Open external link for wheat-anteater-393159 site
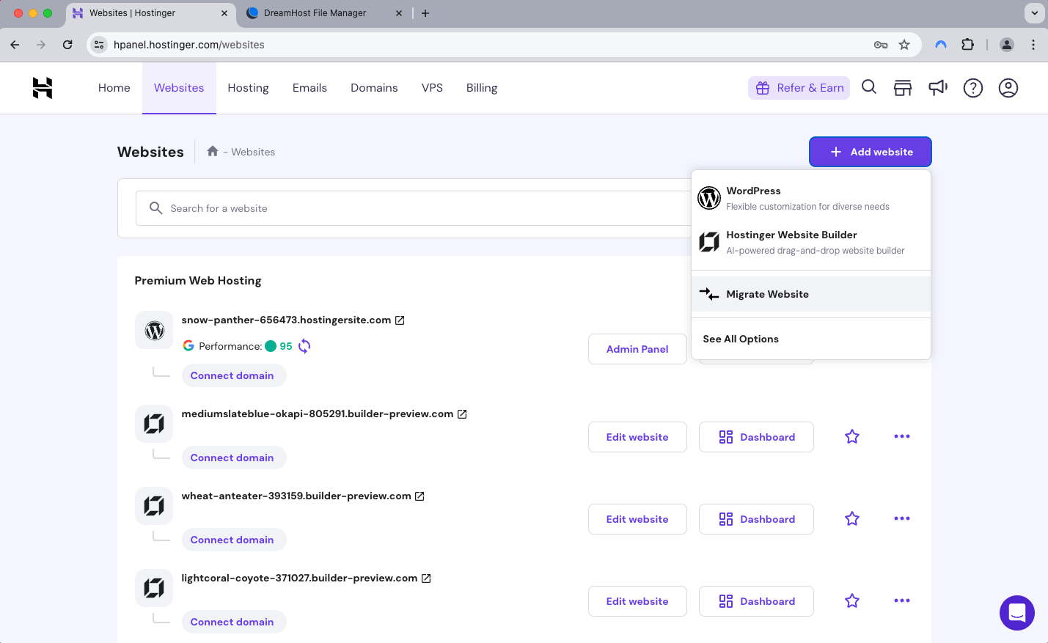The image size is (1048, 643). click(x=419, y=496)
